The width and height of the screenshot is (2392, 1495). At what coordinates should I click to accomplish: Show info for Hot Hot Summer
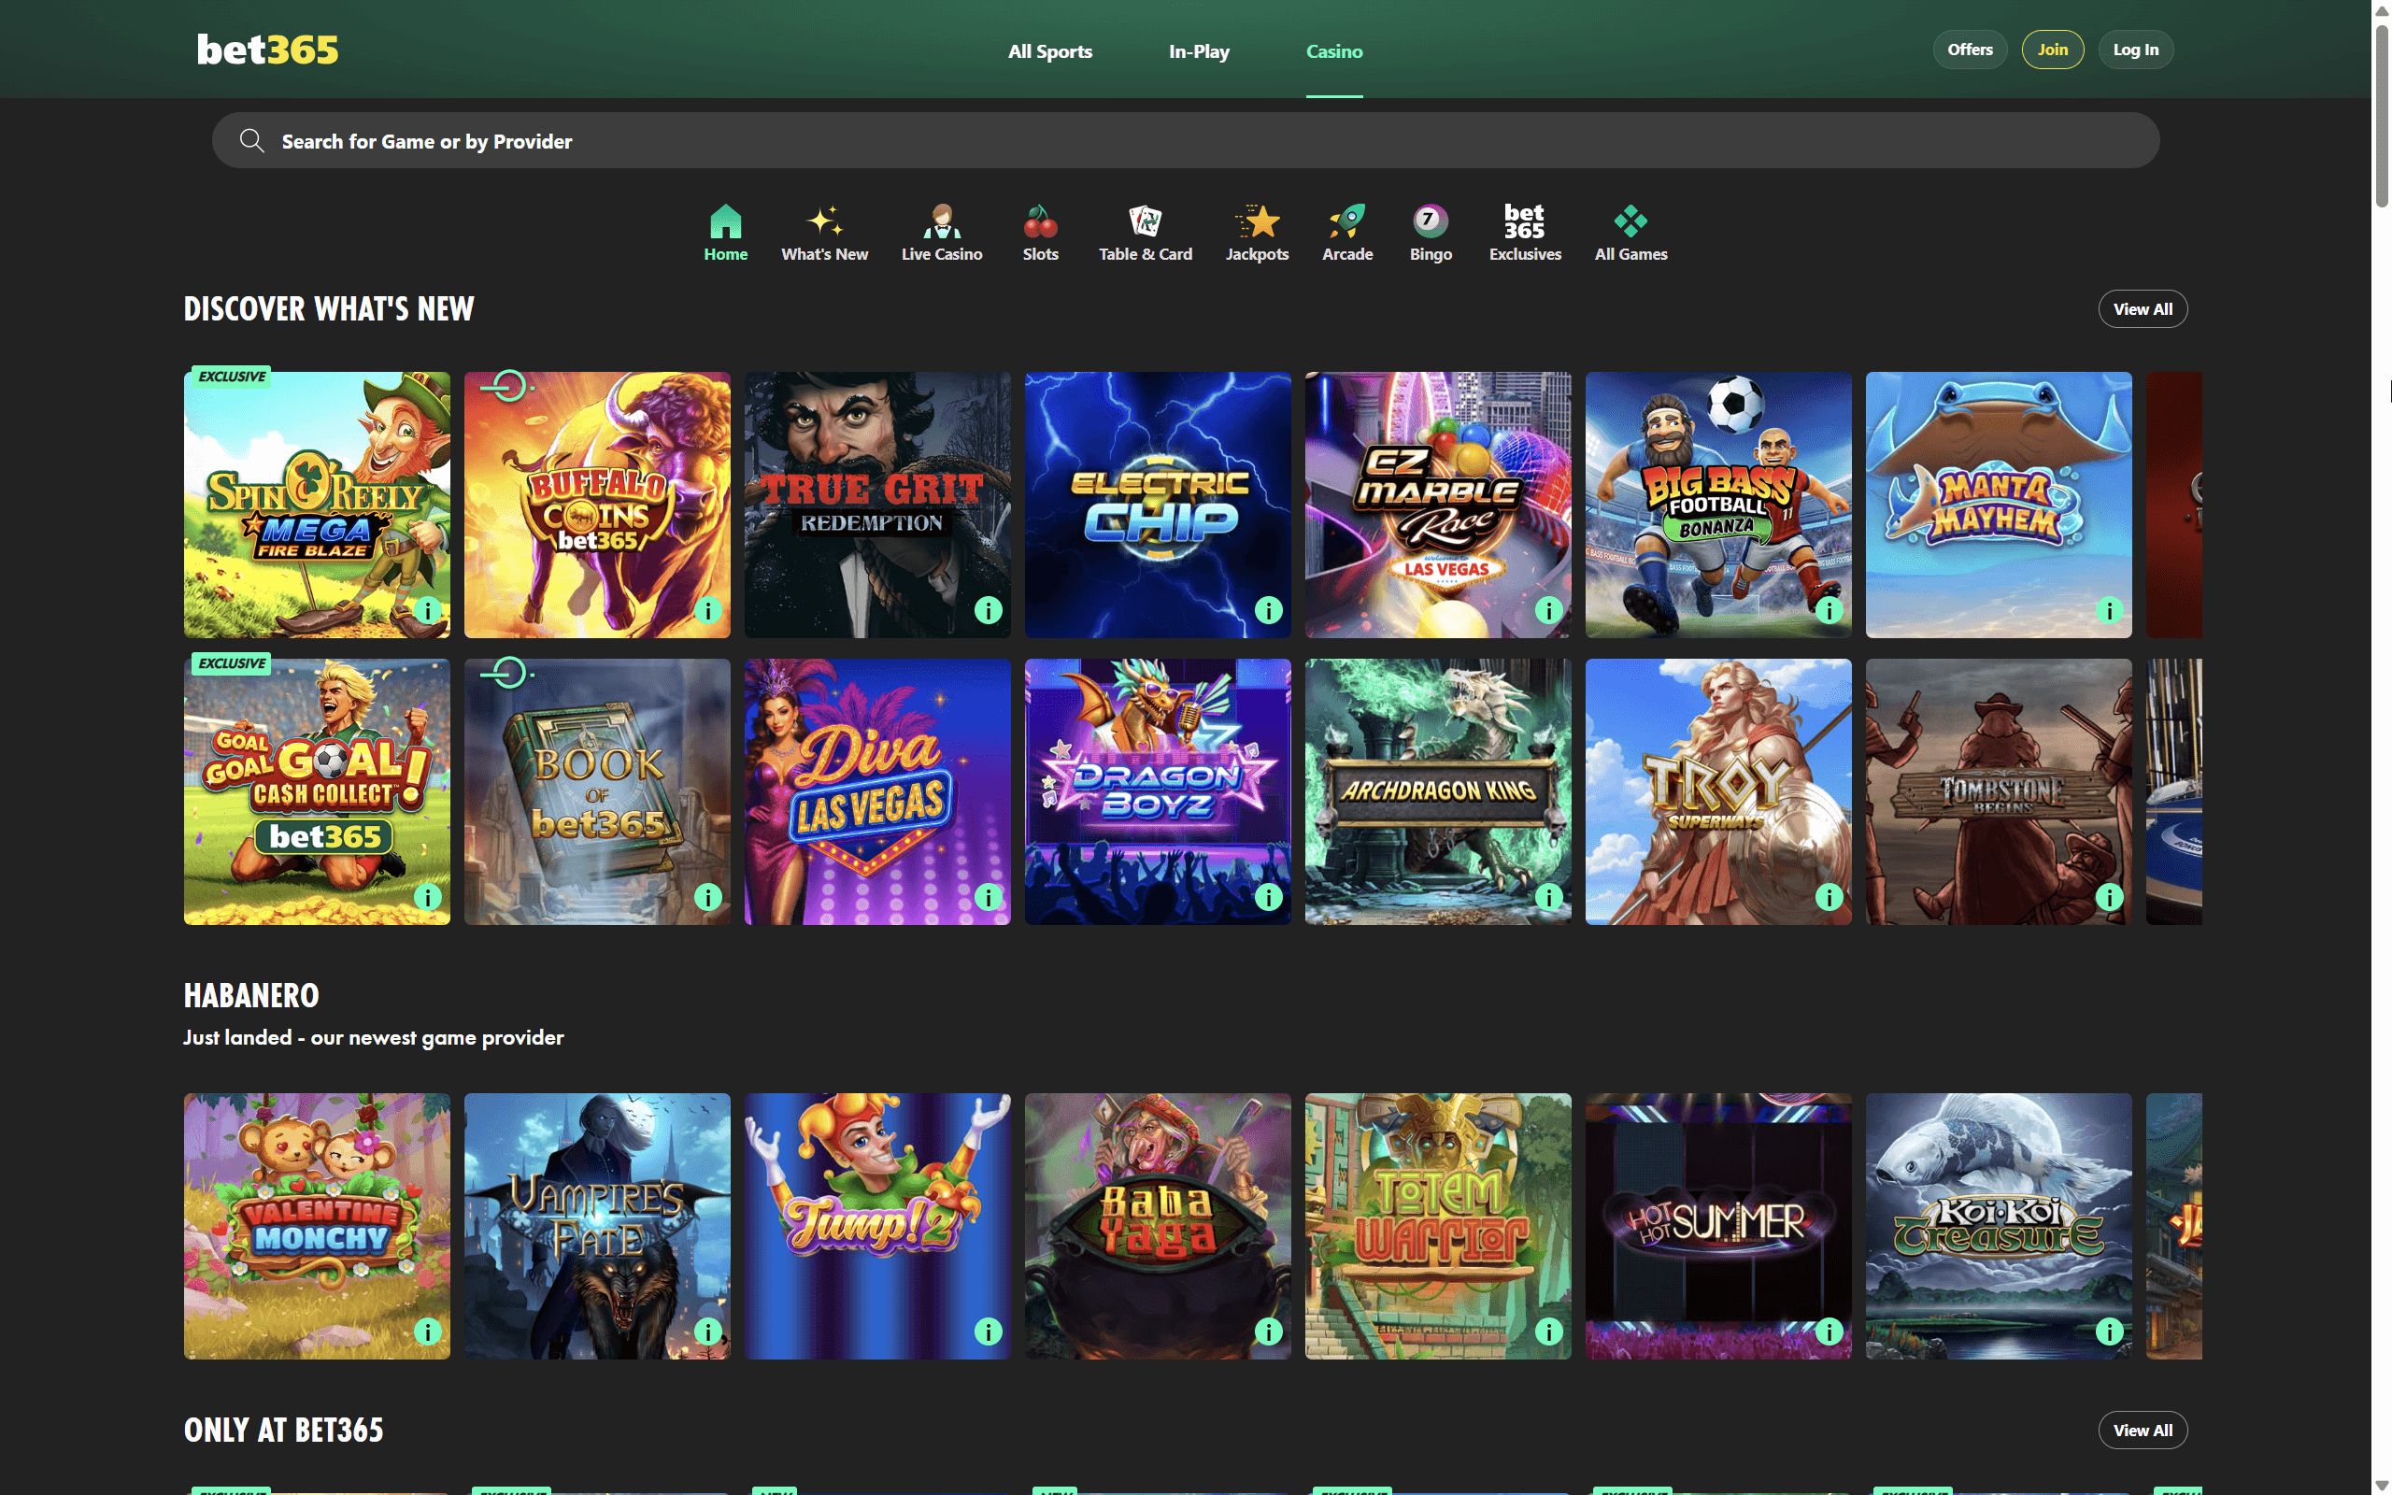pos(1830,1331)
